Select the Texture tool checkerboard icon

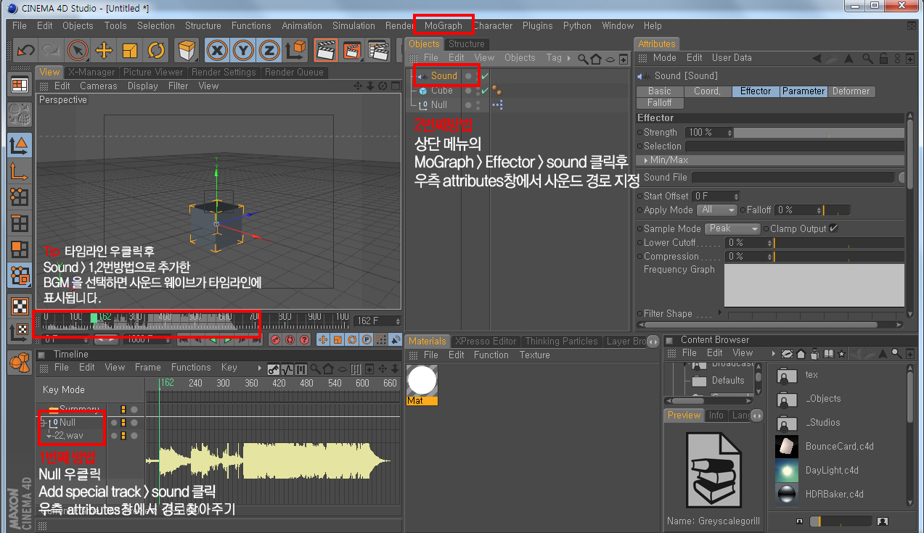pos(19,306)
